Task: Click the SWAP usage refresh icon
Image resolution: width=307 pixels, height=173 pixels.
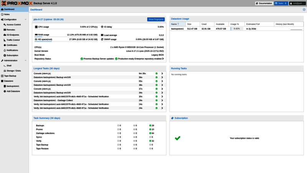Action: tap(102, 39)
